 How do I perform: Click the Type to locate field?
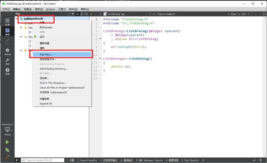[x=43, y=160]
